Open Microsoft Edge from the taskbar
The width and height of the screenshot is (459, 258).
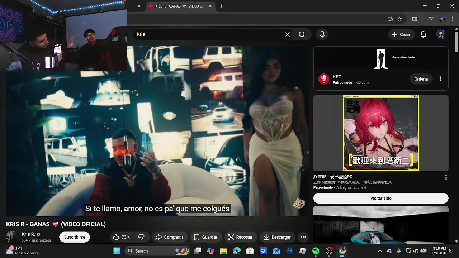(237, 251)
